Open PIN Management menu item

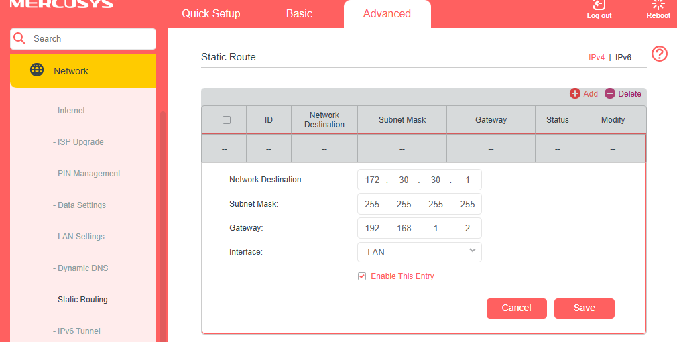pos(86,174)
